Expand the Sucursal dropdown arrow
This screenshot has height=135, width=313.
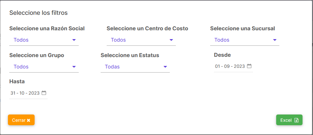coord(275,40)
